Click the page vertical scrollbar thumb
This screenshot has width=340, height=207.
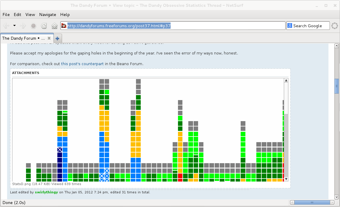pyautogui.click(x=336, y=86)
